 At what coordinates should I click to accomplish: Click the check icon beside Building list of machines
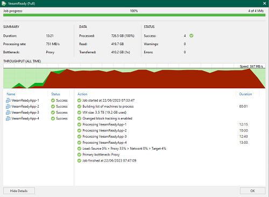click(x=79, y=107)
